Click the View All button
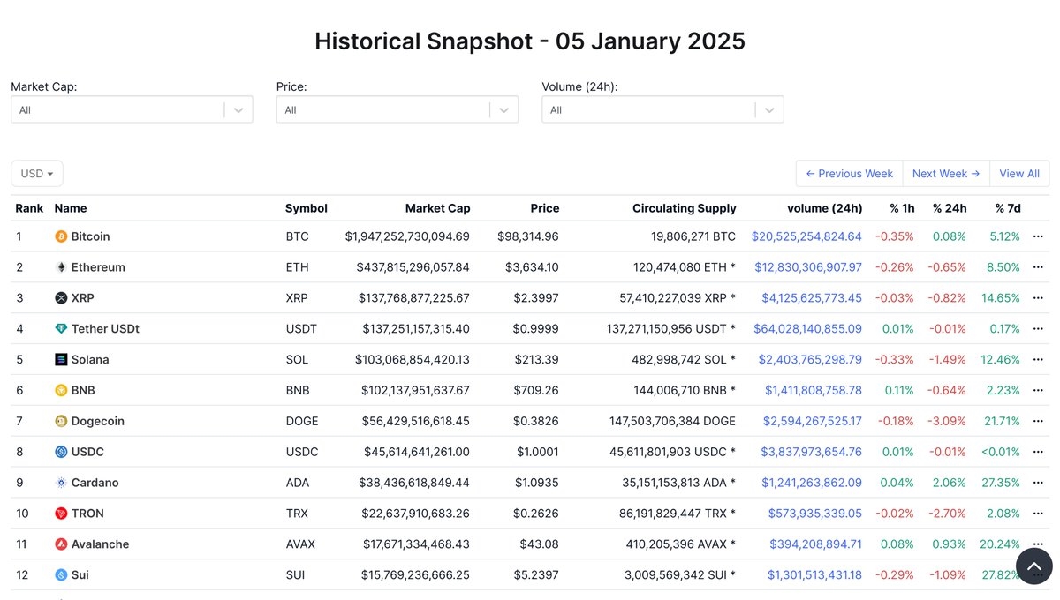Viewport: 1060px width, 600px height. click(x=1018, y=174)
